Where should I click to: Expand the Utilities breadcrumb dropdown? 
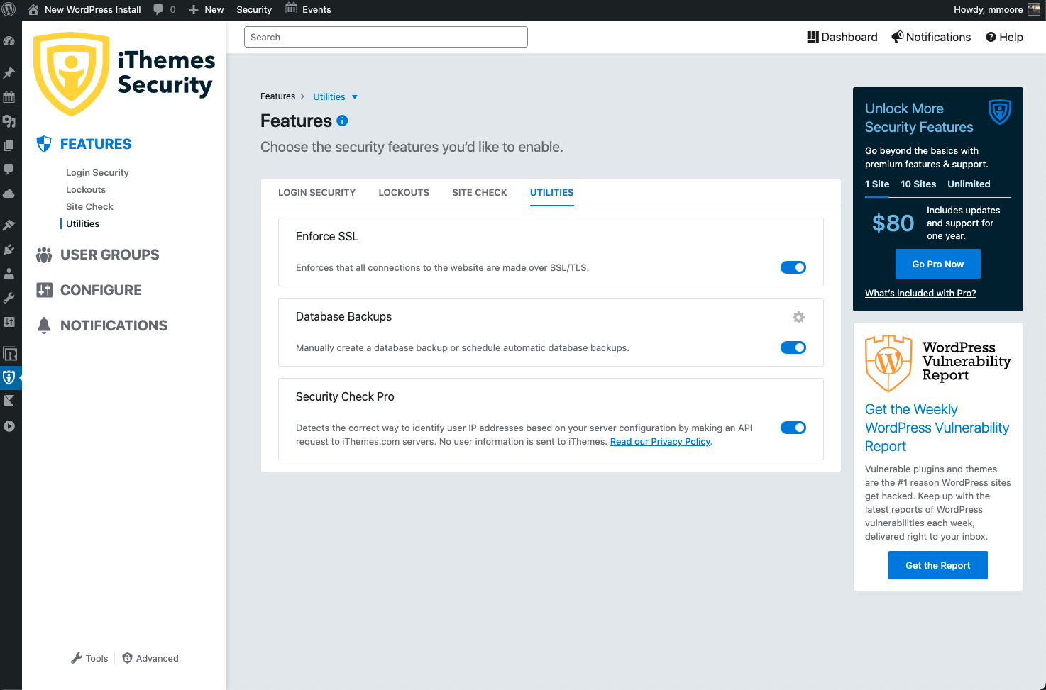pyautogui.click(x=336, y=96)
